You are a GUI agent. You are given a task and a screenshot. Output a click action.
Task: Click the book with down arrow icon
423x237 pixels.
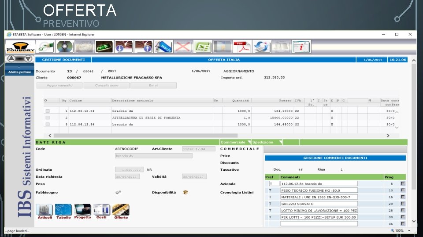coord(124,47)
